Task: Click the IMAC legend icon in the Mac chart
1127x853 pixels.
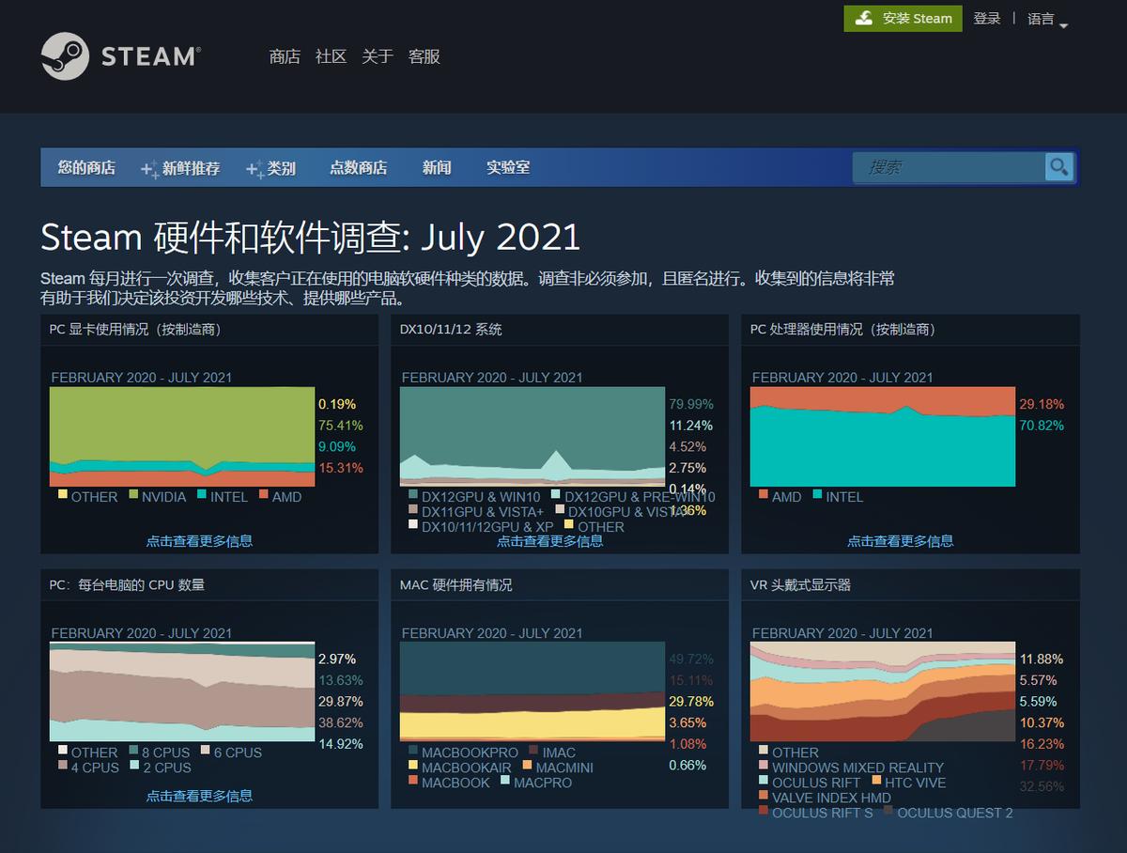Action: [533, 750]
